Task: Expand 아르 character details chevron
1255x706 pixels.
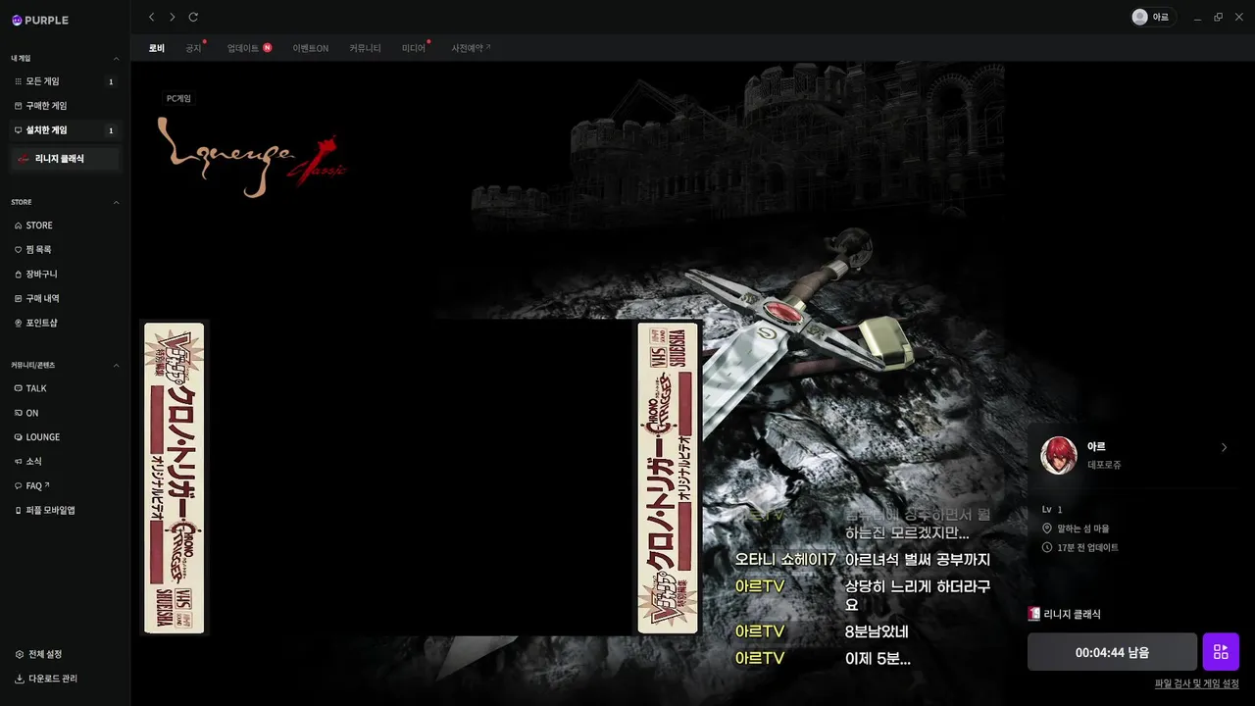Action: click(x=1224, y=447)
